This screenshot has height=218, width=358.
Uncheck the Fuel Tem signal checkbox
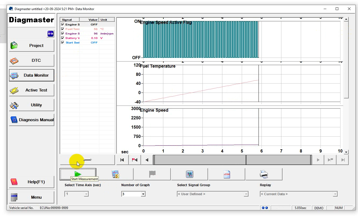click(x=63, y=29)
